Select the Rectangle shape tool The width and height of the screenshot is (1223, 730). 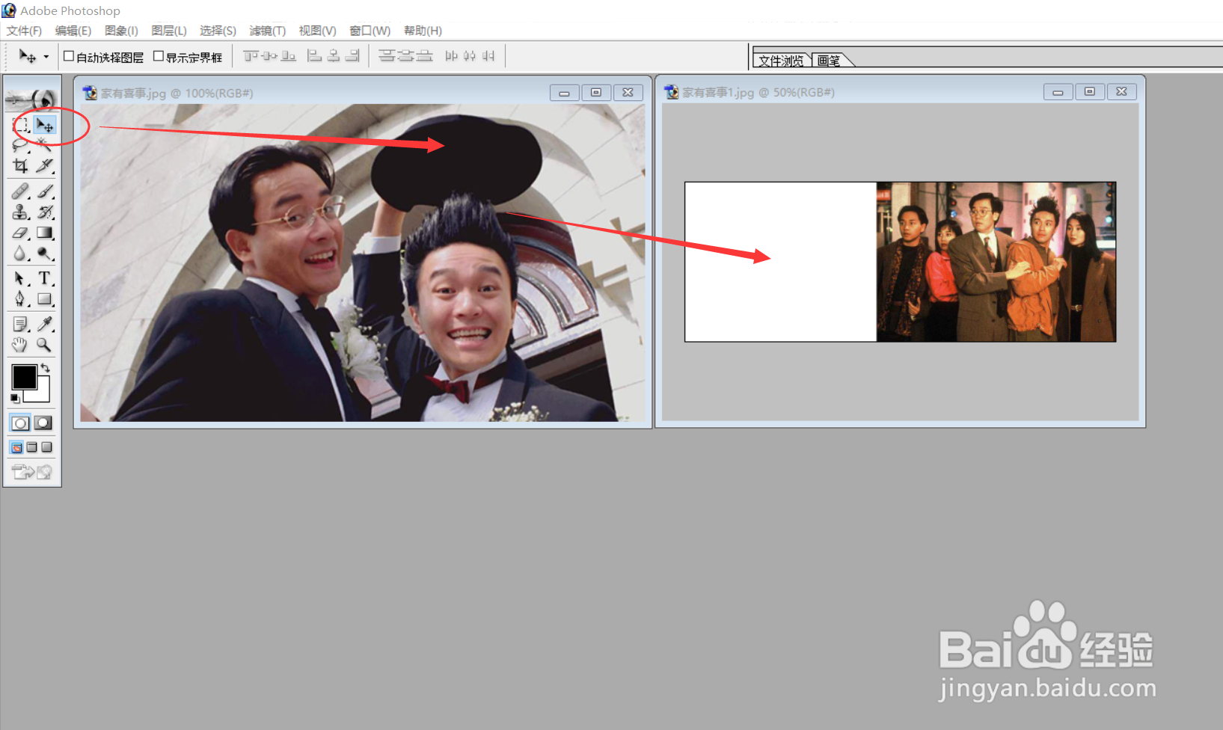tap(44, 299)
